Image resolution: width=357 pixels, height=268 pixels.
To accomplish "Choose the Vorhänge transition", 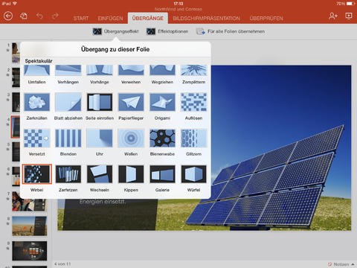I will [100, 74].
